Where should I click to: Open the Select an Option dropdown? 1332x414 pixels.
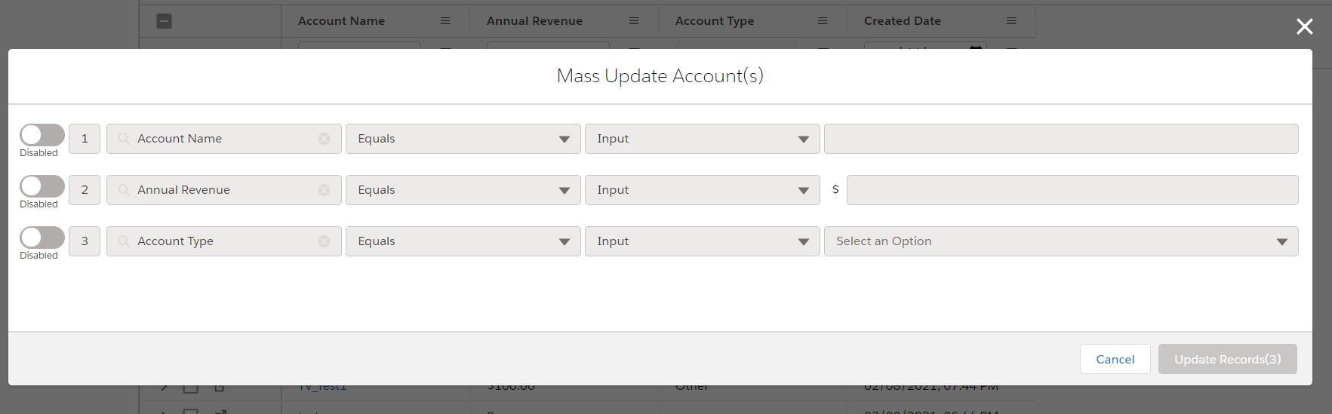1060,241
